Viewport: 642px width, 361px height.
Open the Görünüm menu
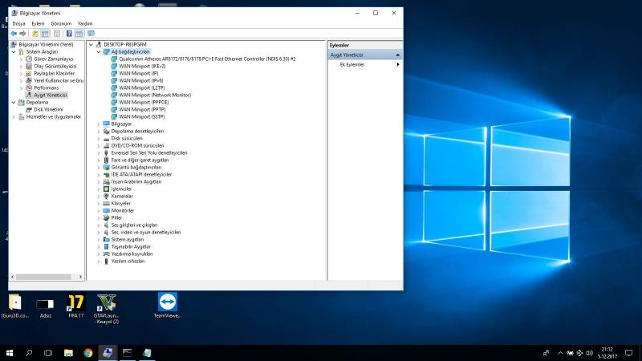61,24
